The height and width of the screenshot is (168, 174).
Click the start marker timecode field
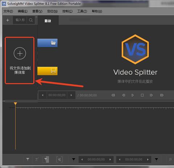96,159
